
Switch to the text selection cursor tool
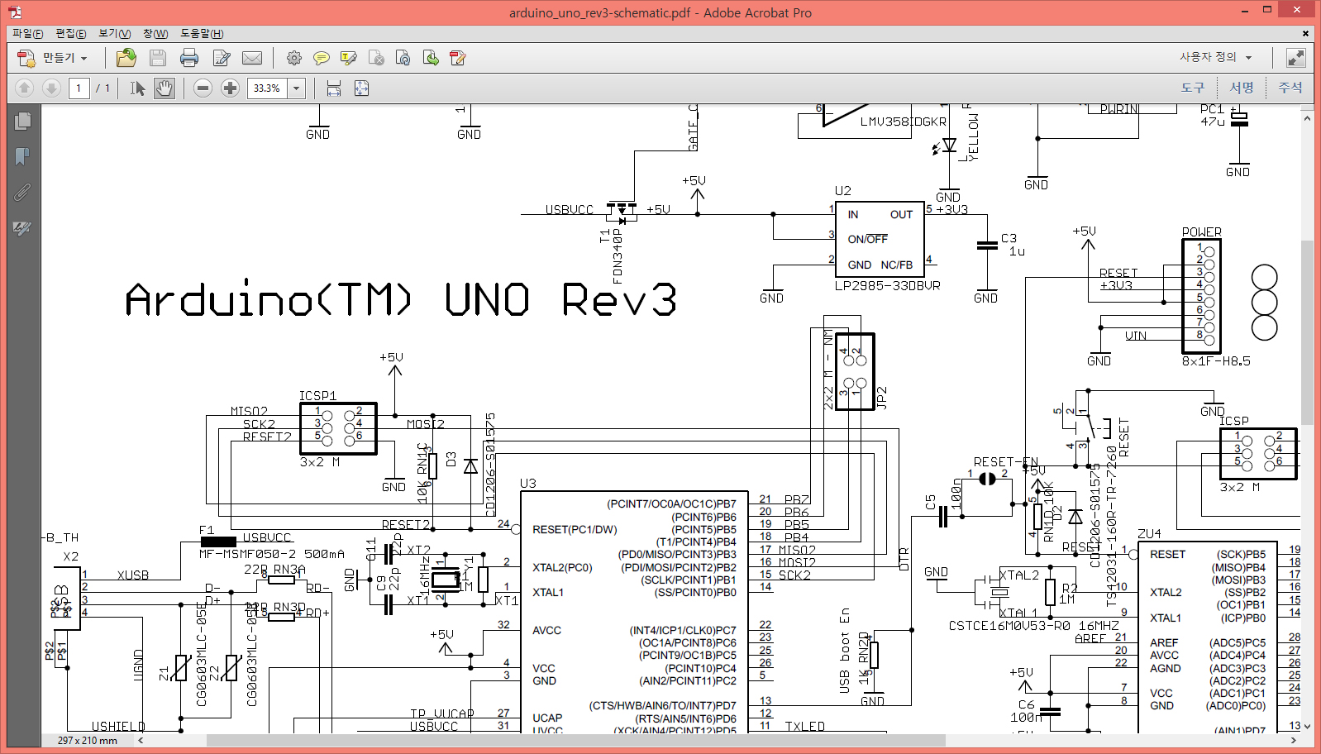click(138, 88)
